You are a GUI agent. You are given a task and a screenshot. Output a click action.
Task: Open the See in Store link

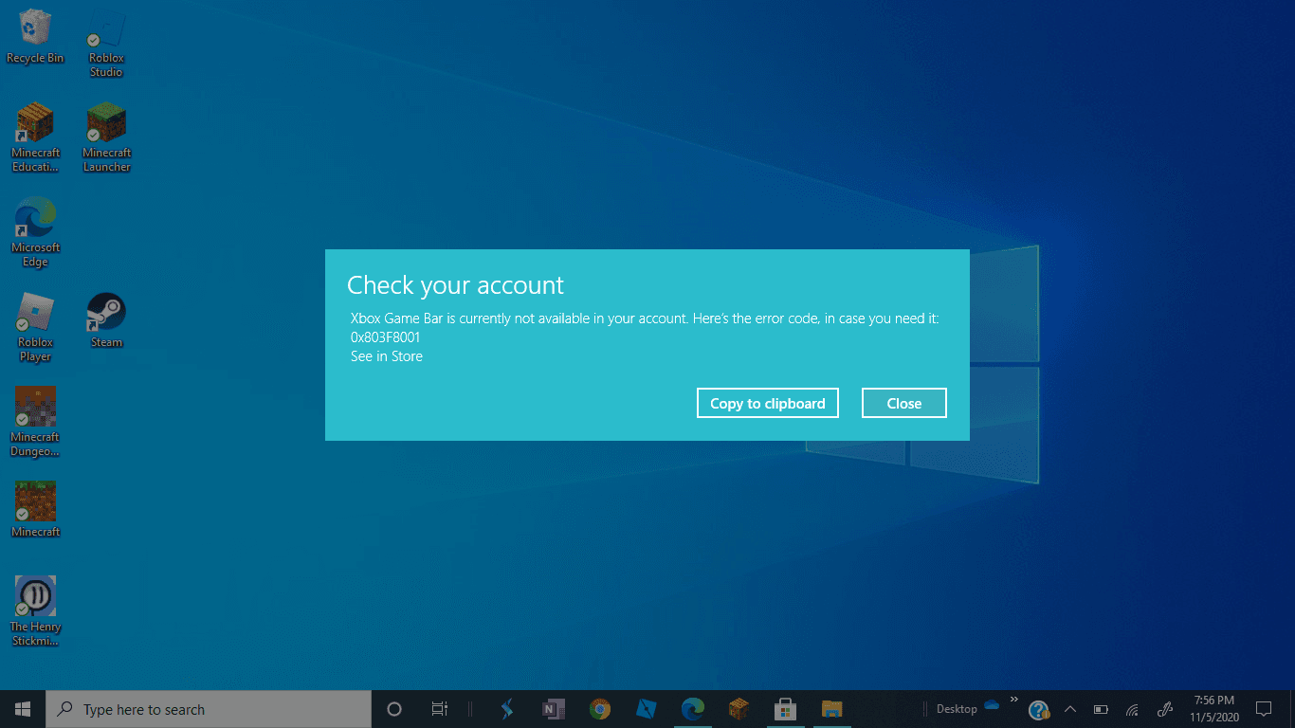coord(387,356)
